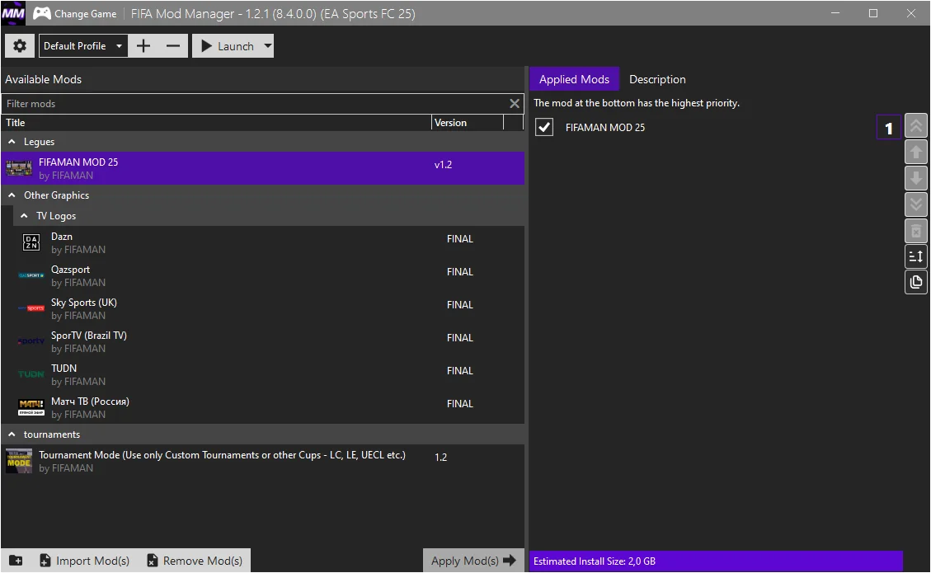Clear the filter mods field
This screenshot has width=931, height=573.
[x=515, y=104]
